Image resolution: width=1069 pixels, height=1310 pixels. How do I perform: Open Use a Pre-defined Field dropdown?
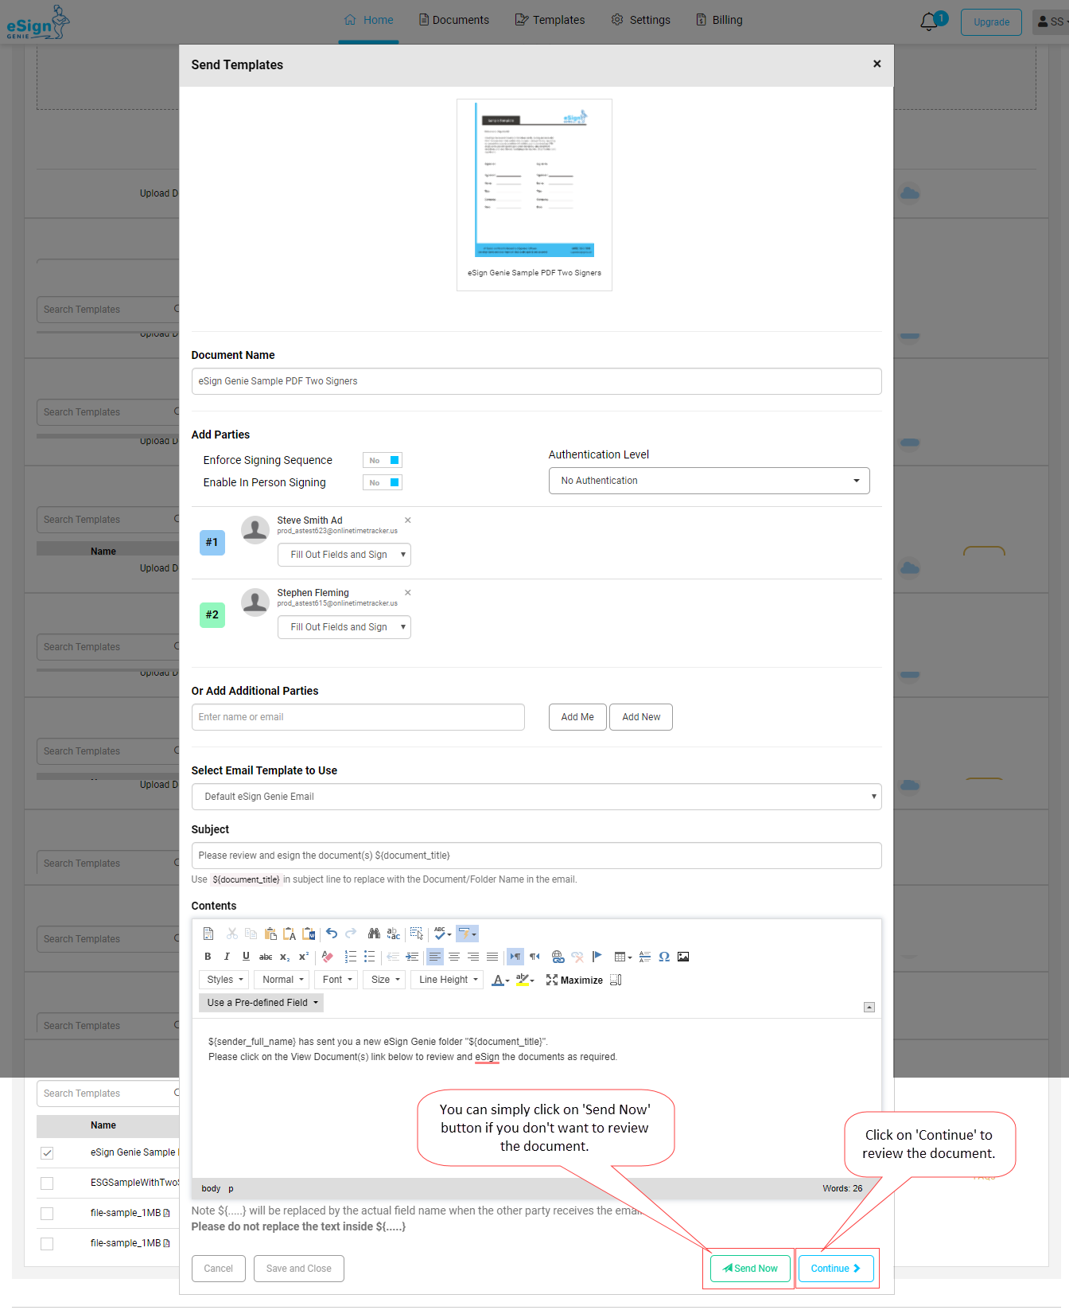(x=262, y=1003)
